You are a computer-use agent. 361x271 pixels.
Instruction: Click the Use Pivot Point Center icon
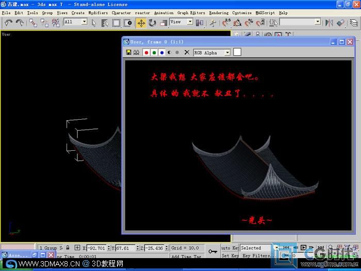[200, 23]
